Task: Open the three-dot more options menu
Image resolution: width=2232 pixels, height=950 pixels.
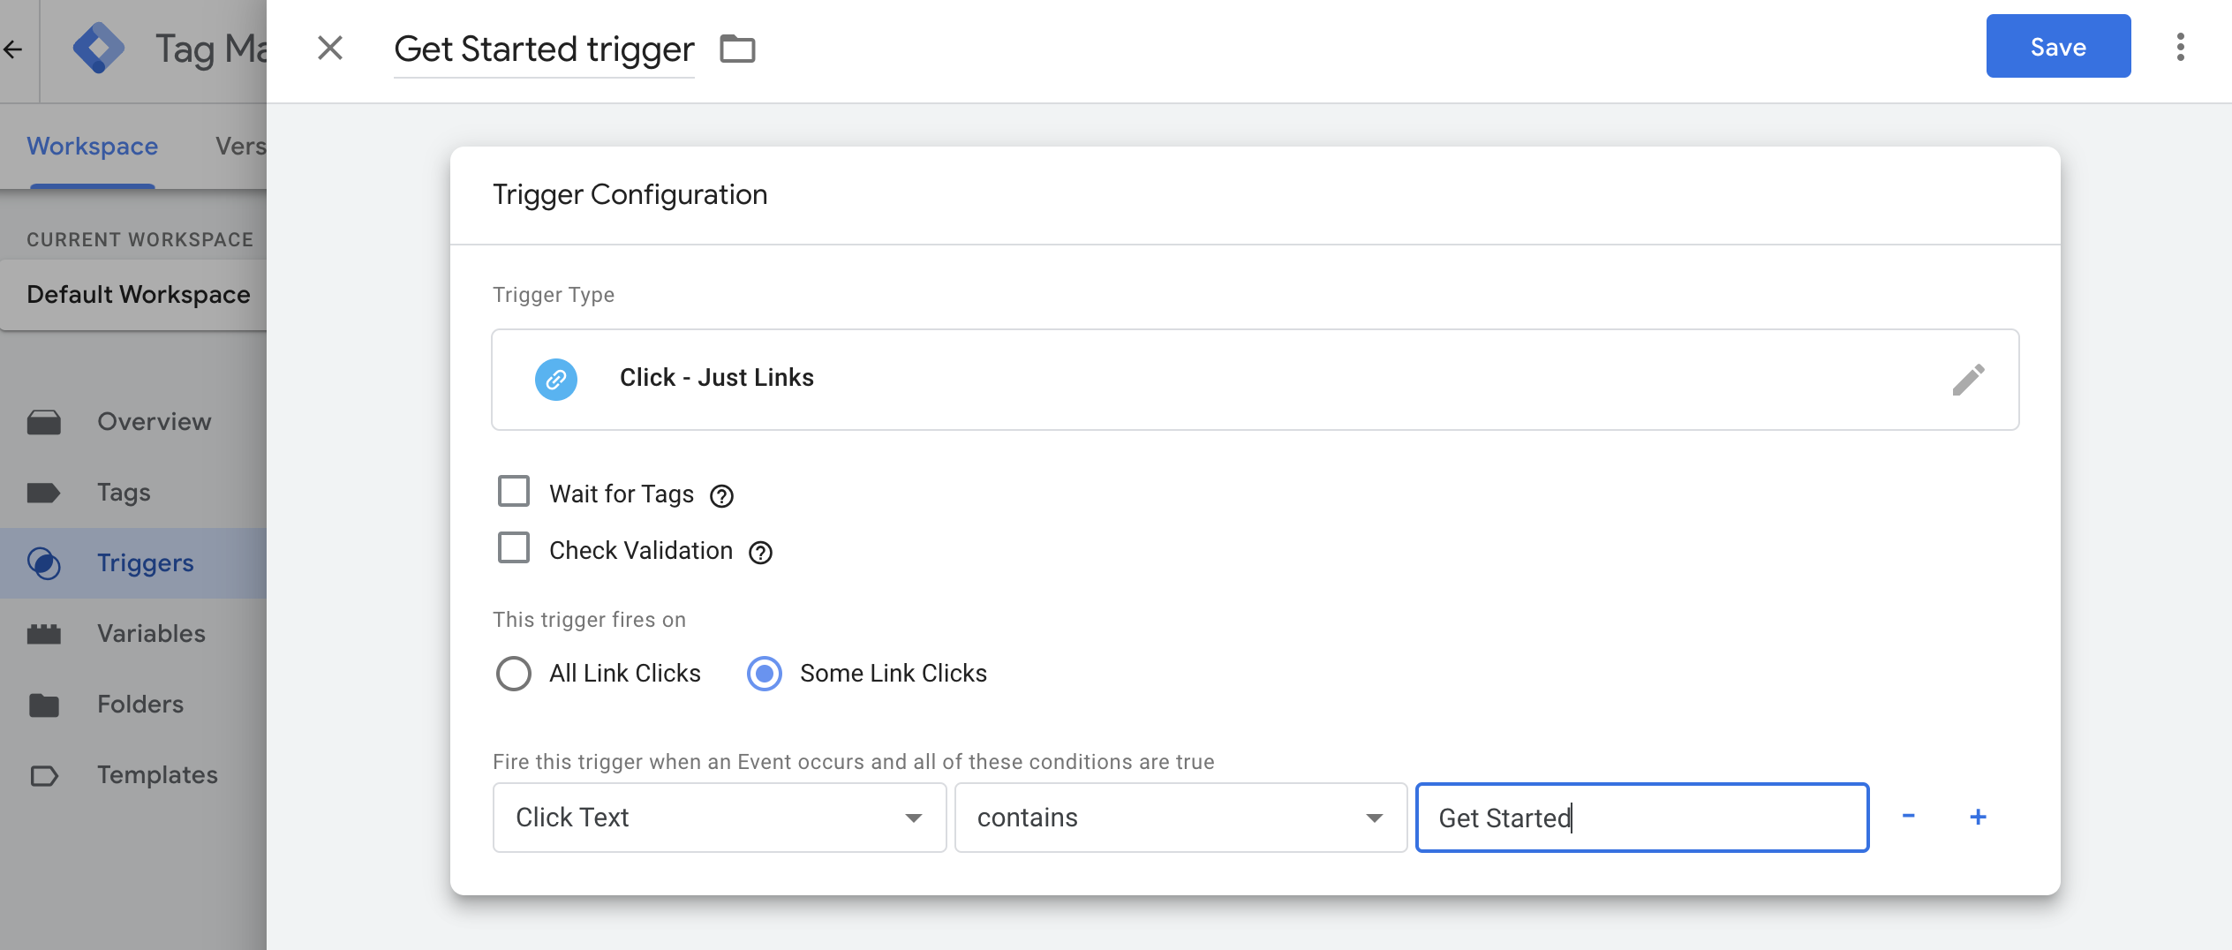Action: pyautogui.click(x=2180, y=47)
